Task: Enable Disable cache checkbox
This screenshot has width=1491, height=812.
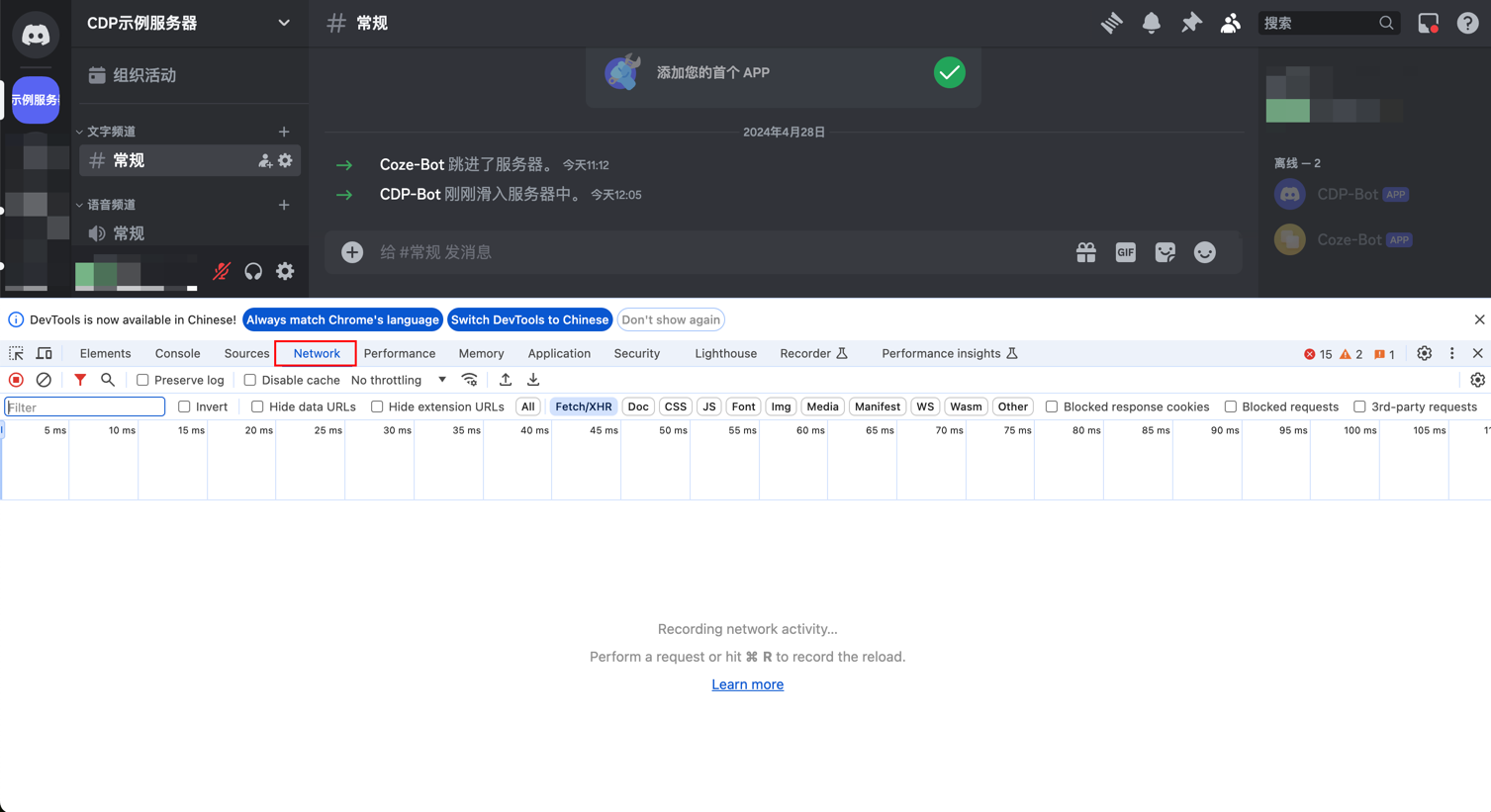Action: click(x=250, y=380)
